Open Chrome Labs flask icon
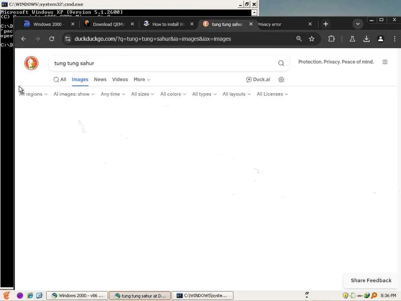Screen dimensions: 401x301 352,39
